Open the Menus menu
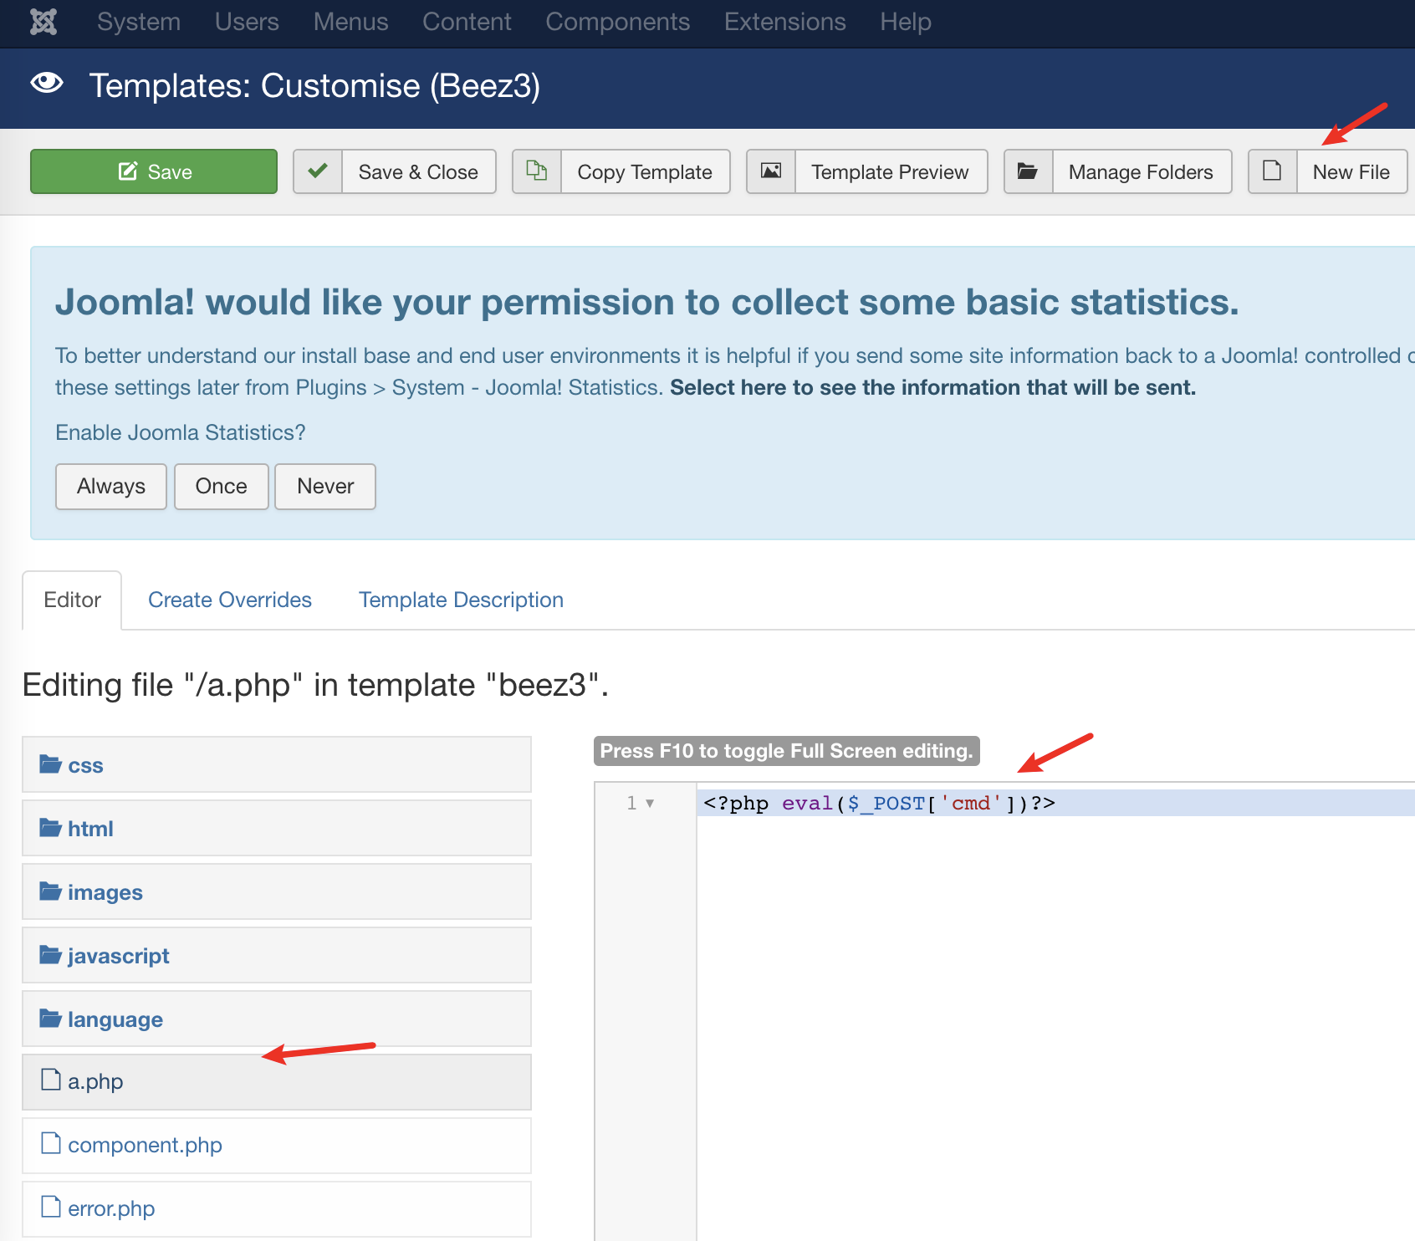1415x1241 pixels. (x=351, y=22)
